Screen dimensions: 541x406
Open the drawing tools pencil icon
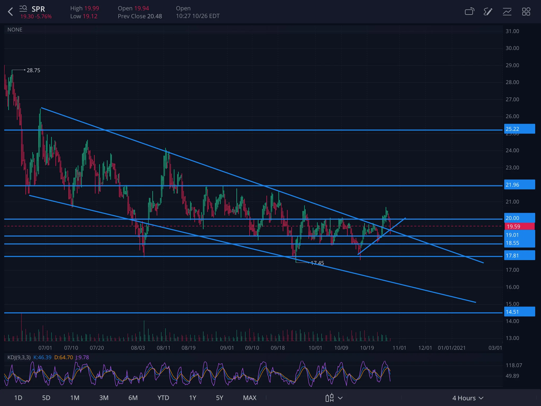click(488, 11)
